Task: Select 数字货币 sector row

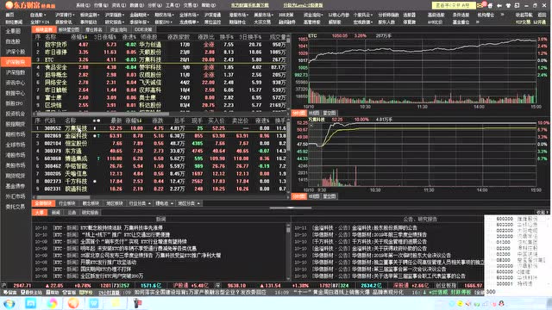Action: tap(160, 45)
